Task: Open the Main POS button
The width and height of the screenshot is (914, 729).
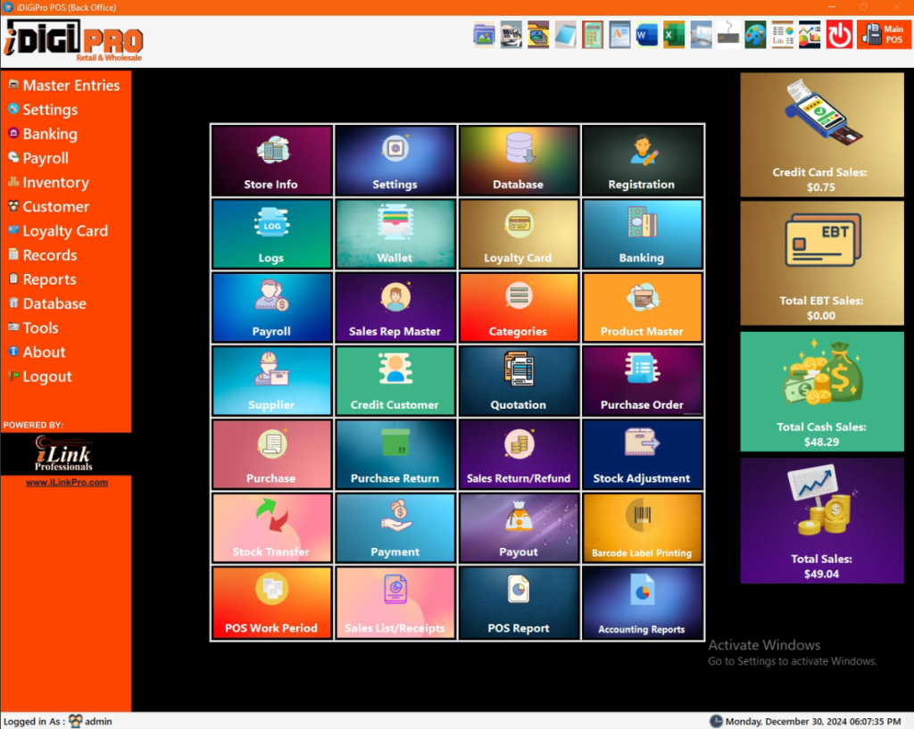Action: point(883,35)
